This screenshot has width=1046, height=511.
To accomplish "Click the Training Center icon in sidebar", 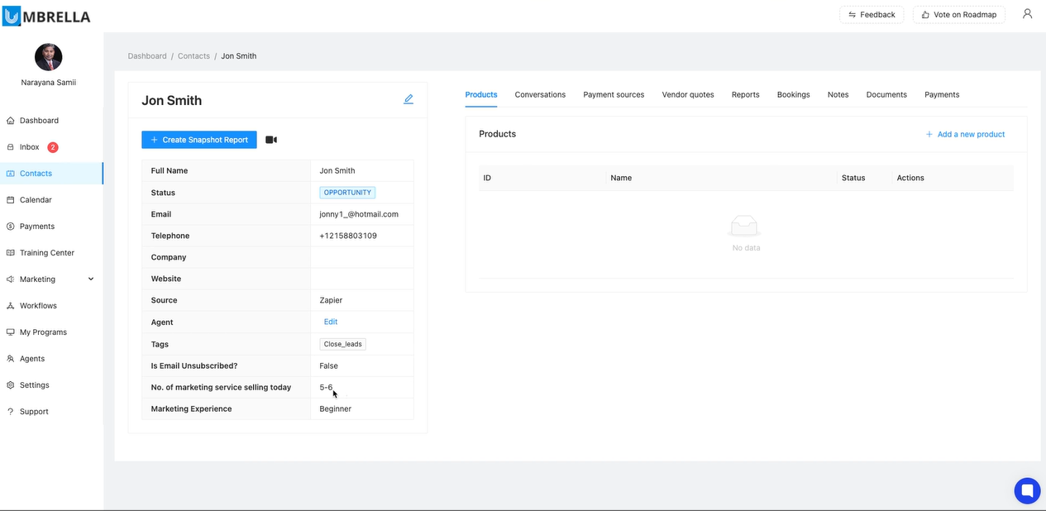I will pos(11,253).
